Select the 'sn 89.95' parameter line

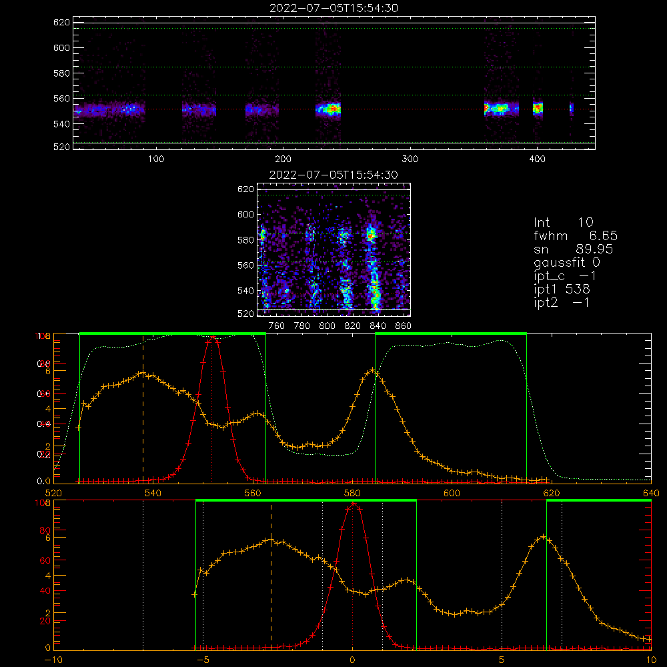[573, 249]
